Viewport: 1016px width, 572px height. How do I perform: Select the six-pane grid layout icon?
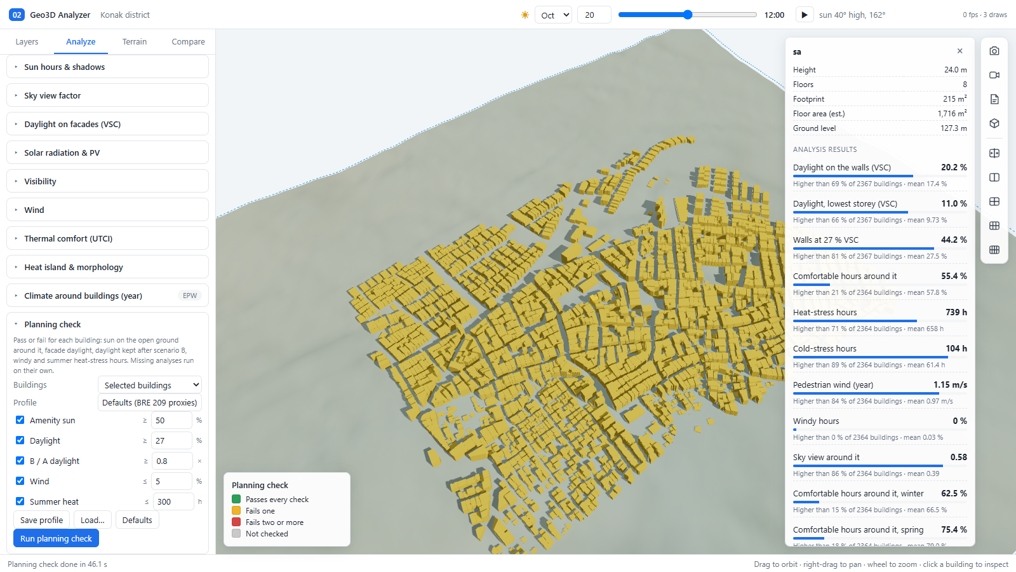[x=994, y=226]
